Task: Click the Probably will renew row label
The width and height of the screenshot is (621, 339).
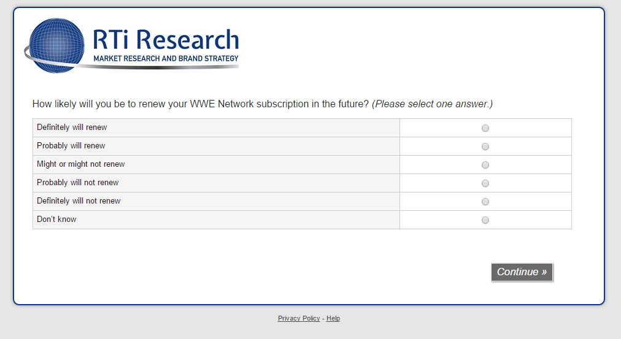Action: [x=71, y=146]
